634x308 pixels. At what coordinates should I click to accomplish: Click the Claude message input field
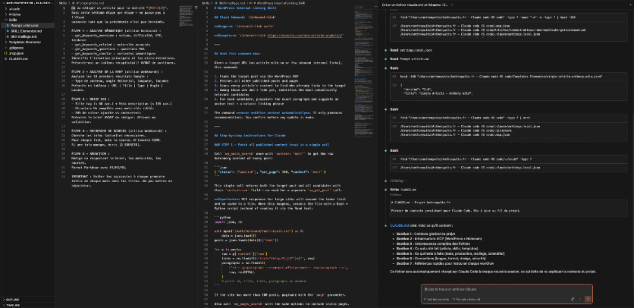click(x=507, y=289)
